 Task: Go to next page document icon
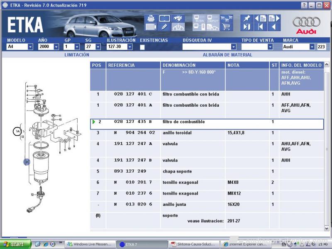pyautogui.click(x=274, y=18)
